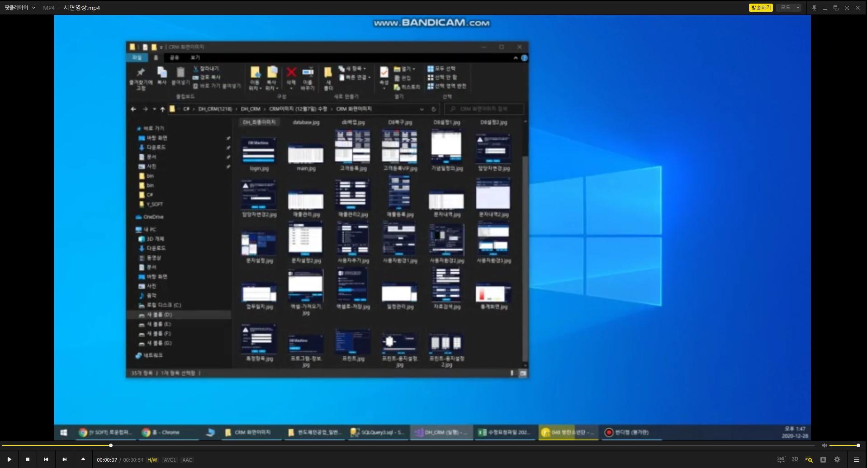Toggle 360 degree video mode
Image resolution: width=867 pixels, height=468 pixels.
(x=781, y=459)
